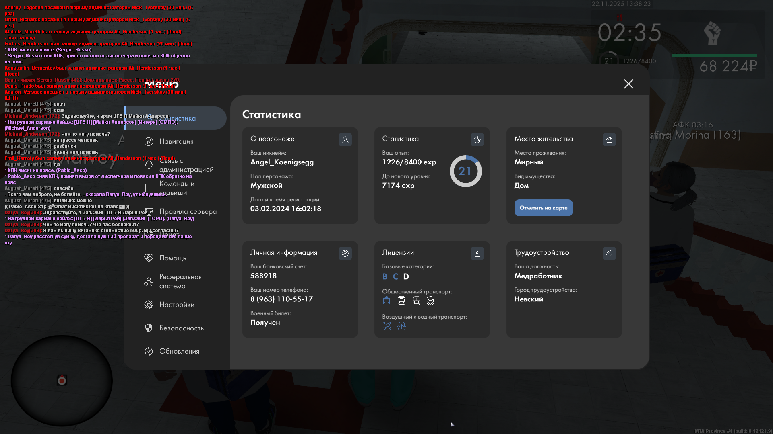Click the house icon in Место жительства card
The width and height of the screenshot is (773, 434).
click(609, 139)
